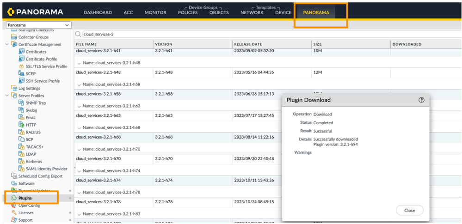Click the Licenses key icon
Viewport: 462px width, 224px height.
click(x=14, y=213)
